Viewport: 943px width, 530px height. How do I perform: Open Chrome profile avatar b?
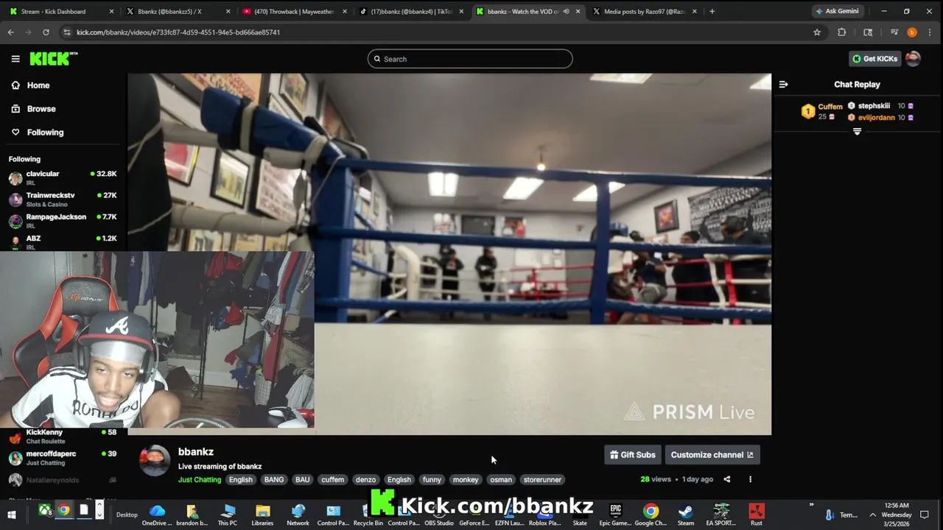point(912,32)
